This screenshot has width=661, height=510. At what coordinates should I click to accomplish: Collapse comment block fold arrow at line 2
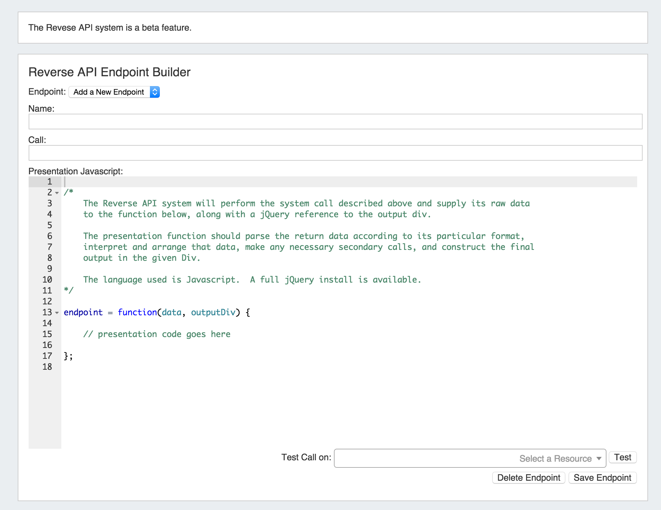point(57,193)
